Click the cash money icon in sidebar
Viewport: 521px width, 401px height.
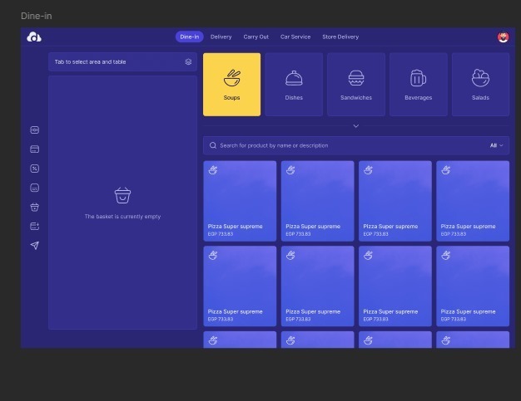(34, 130)
